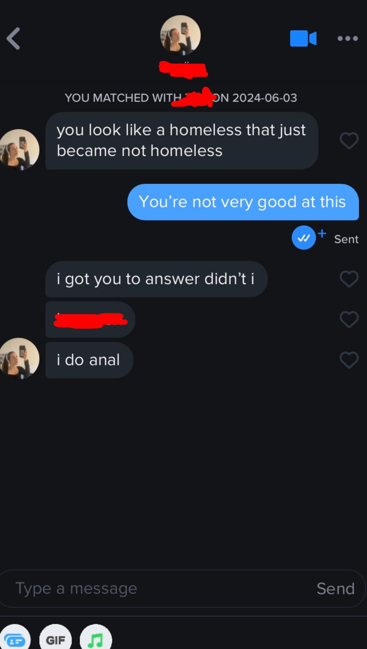Tap the avatar beside the first message

click(x=19, y=150)
